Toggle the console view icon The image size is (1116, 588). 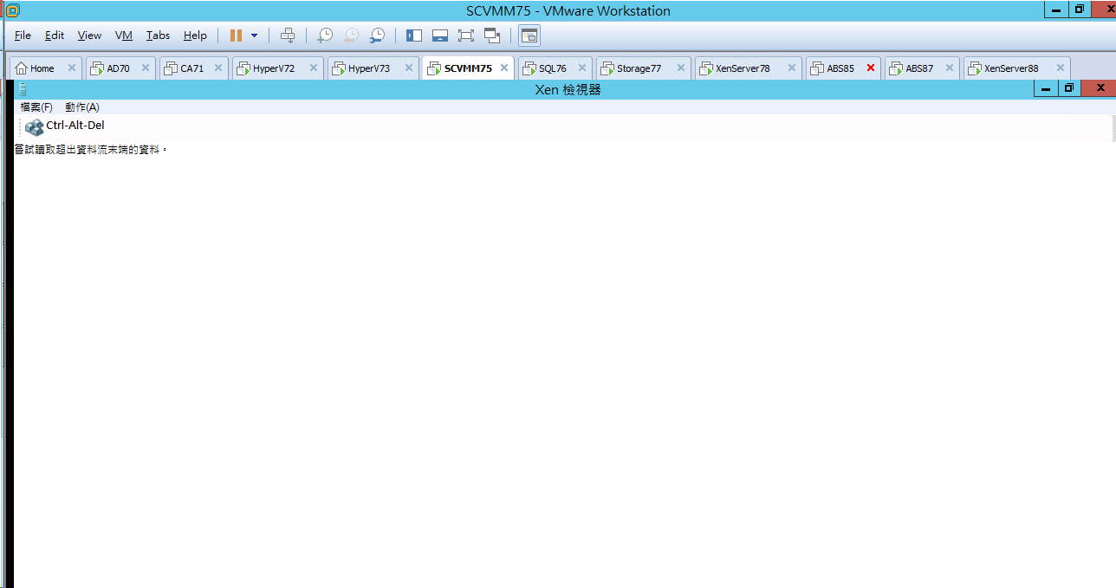(529, 36)
